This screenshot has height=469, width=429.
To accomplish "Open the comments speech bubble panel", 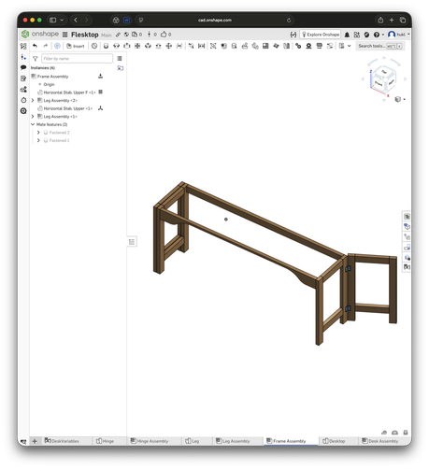I will 23,67.
